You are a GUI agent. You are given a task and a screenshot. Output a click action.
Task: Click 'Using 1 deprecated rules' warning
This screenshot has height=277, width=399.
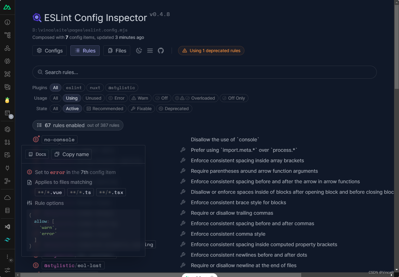211,51
